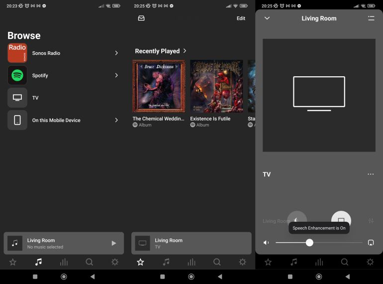Open star tab below now playing panel
Image resolution: width=383 pixels, height=284 pixels.
268,262
